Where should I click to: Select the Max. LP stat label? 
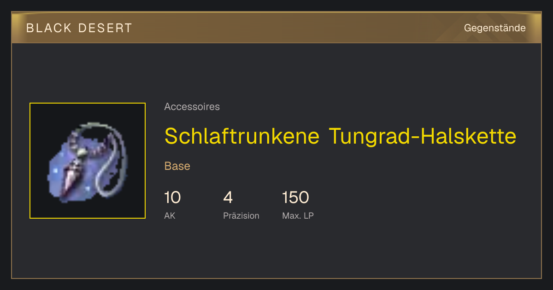298,215
